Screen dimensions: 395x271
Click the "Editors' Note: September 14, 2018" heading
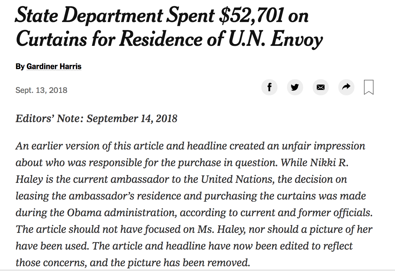pyautogui.click(x=96, y=119)
